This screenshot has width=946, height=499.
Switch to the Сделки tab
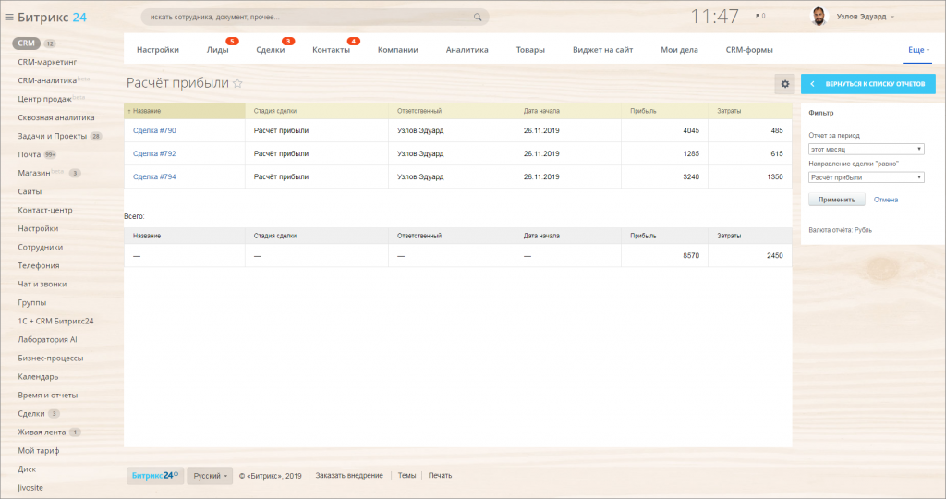(271, 50)
